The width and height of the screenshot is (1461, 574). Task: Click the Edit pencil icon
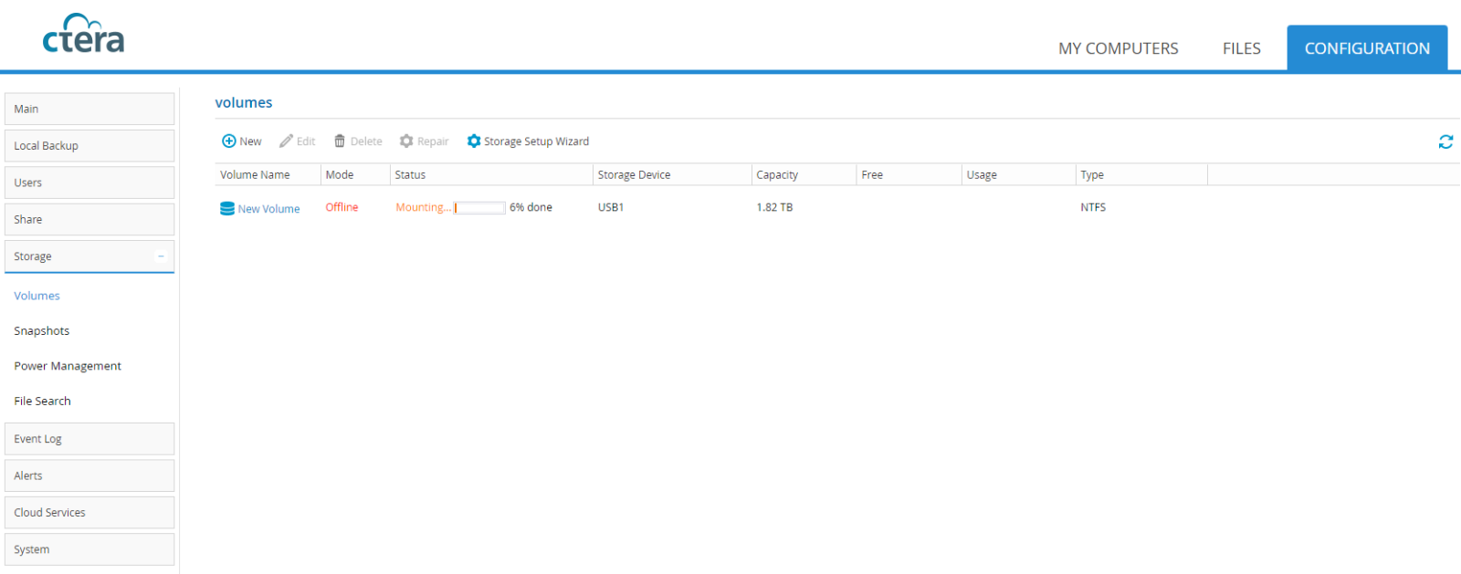[286, 141]
